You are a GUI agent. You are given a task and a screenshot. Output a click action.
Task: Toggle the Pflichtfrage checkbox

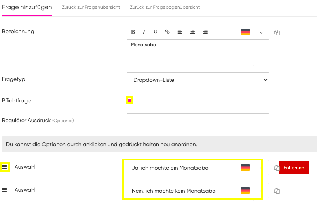129,100
